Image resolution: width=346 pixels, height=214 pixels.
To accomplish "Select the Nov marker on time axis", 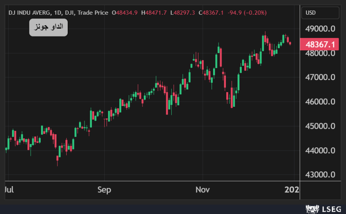I will 203,190.
